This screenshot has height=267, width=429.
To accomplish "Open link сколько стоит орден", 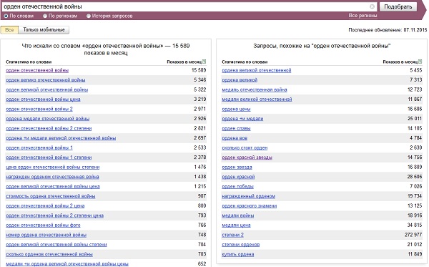I will (245, 148).
